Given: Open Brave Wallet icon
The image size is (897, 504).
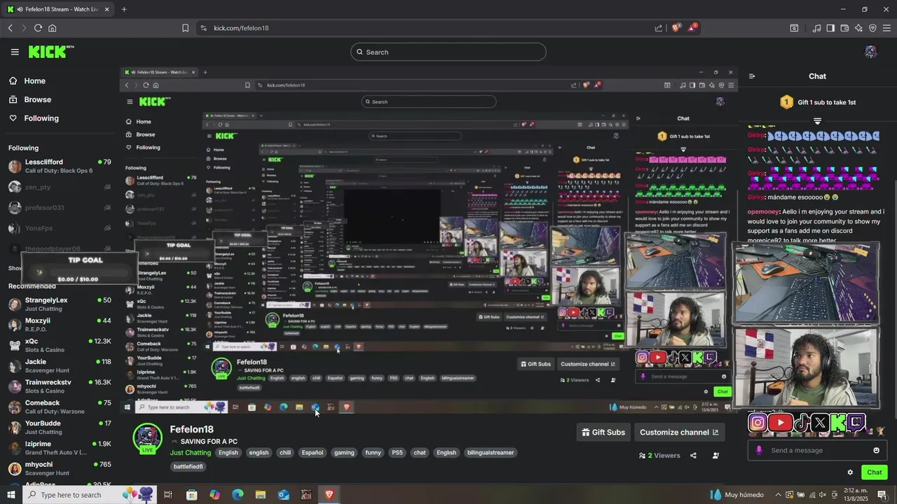Looking at the screenshot, I should pyautogui.click(x=844, y=28).
